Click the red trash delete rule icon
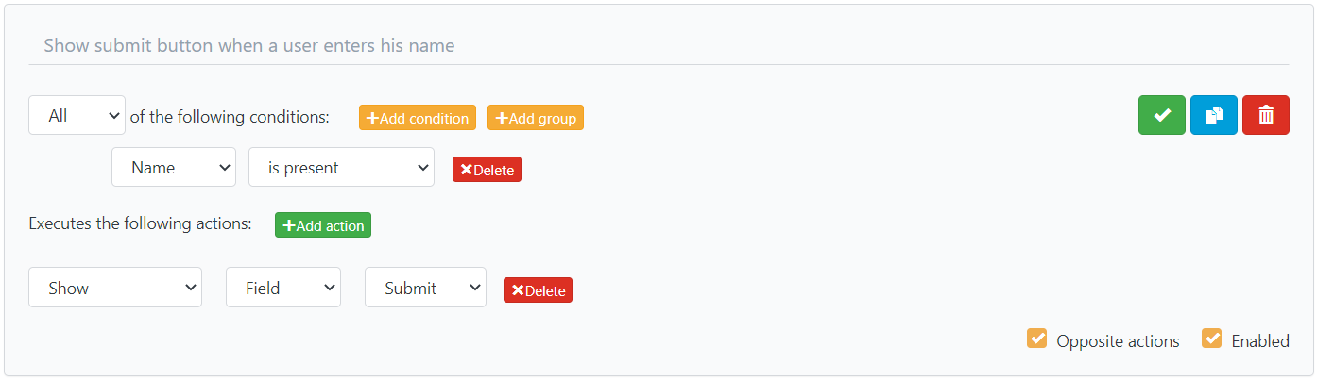 click(x=1265, y=115)
